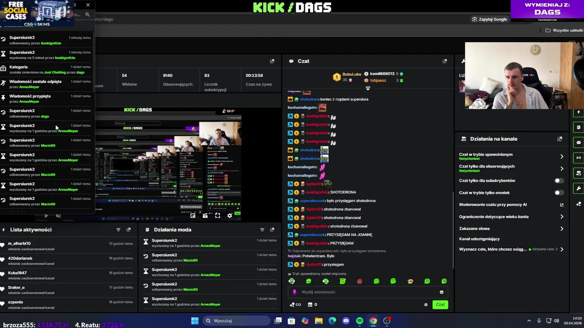
Task: Click username kamil669013 in leaderboard
Action: click(382, 74)
